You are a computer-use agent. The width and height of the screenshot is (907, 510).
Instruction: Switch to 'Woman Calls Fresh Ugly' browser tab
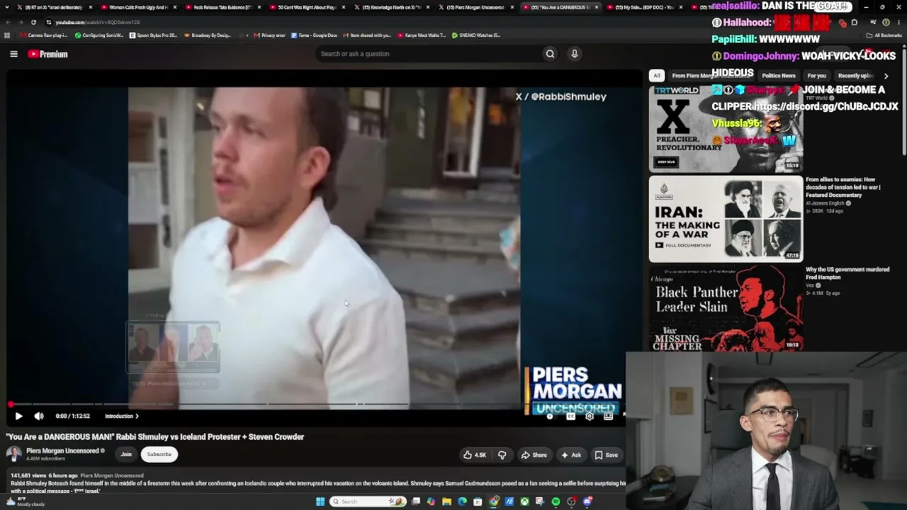point(138,7)
